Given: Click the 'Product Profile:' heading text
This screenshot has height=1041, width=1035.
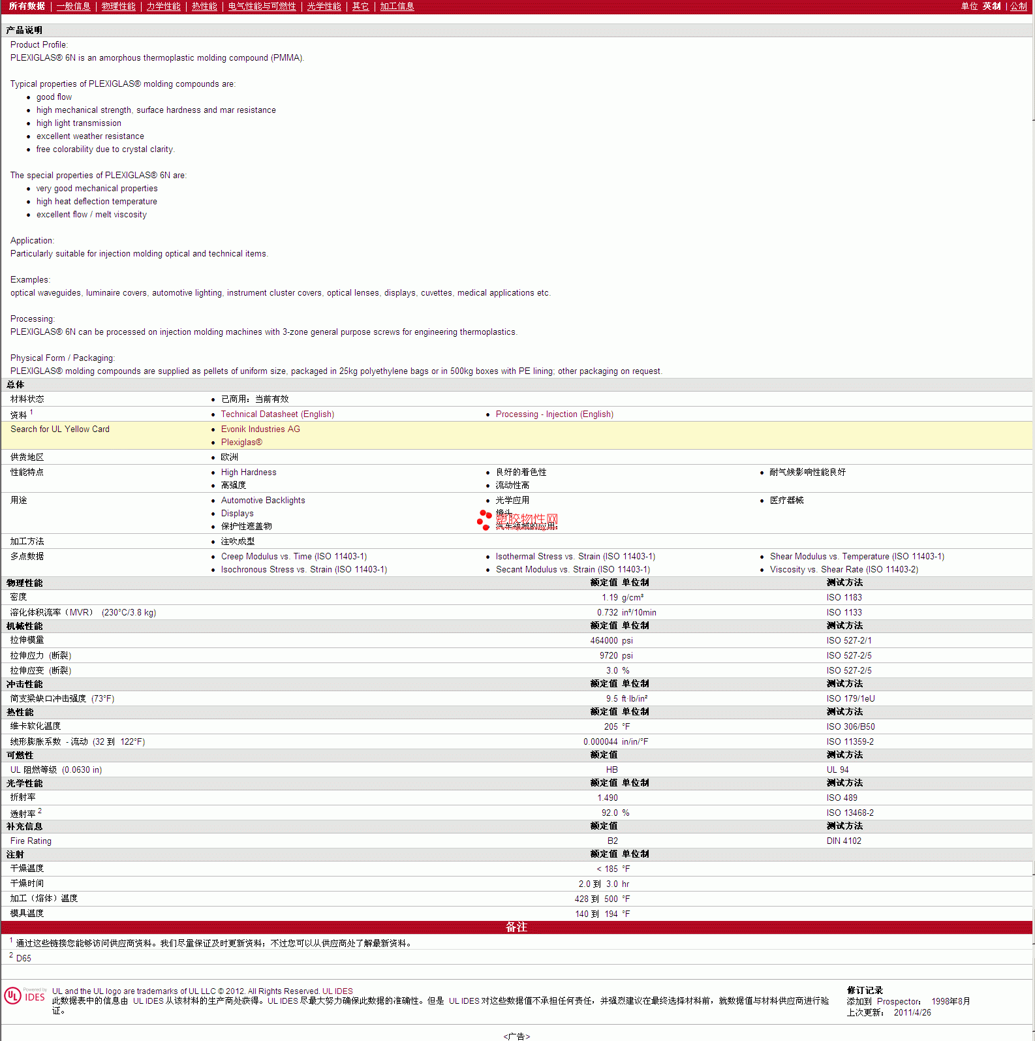Looking at the screenshot, I should [39, 44].
